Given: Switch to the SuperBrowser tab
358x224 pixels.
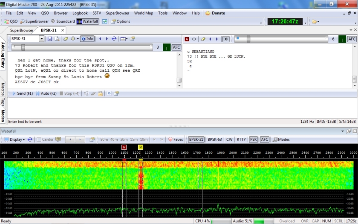Looking at the screenshot, I should (x=22, y=30).
